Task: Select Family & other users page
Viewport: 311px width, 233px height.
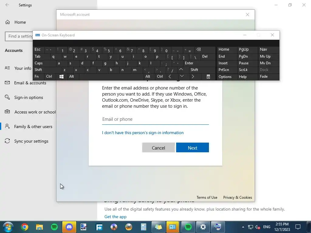Action: (x=29, y=127)
